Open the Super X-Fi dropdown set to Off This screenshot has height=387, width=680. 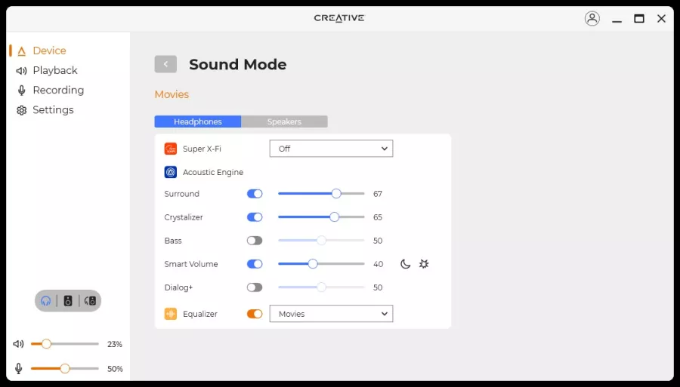(x=332, y=149)
